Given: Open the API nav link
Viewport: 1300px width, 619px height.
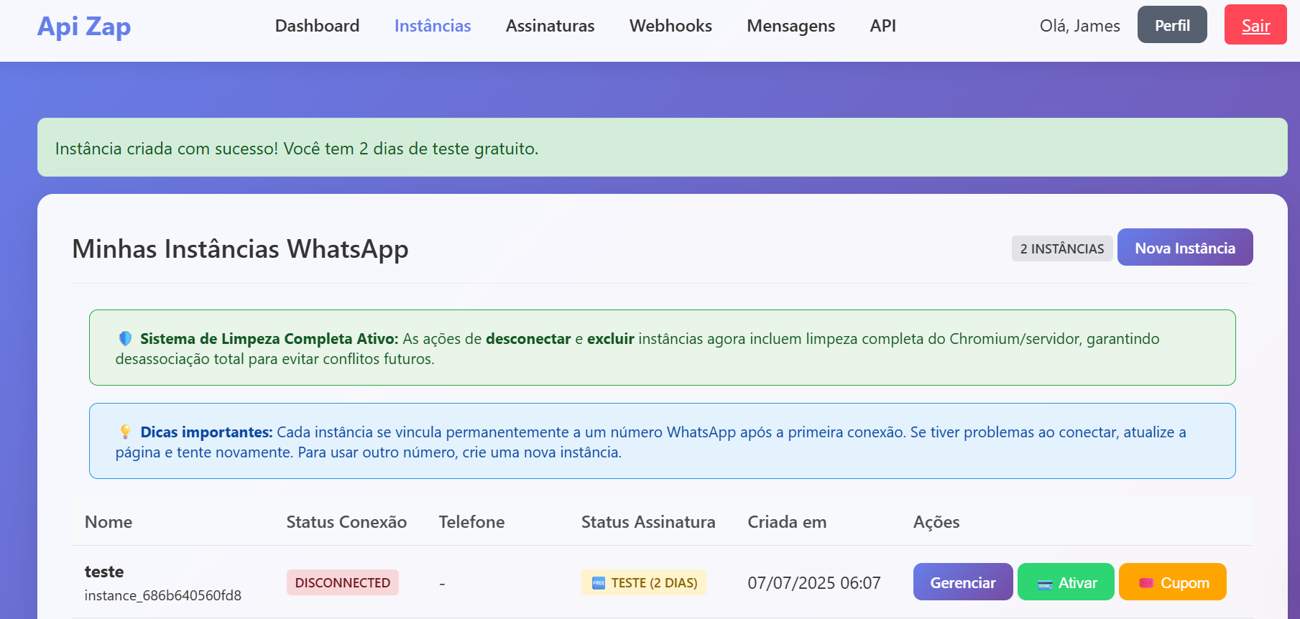Looking at the screenshot, I should point(882,26).
